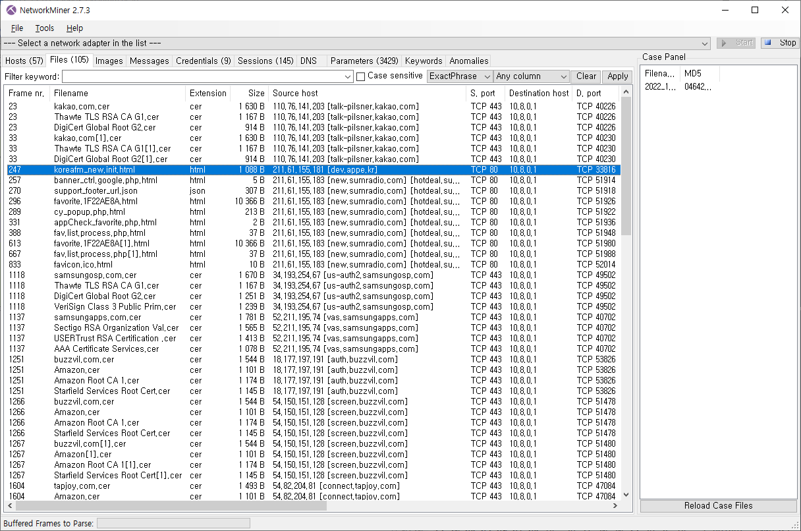
Task: Switch to the Sessions (145) tab
Action: (265, 61)
